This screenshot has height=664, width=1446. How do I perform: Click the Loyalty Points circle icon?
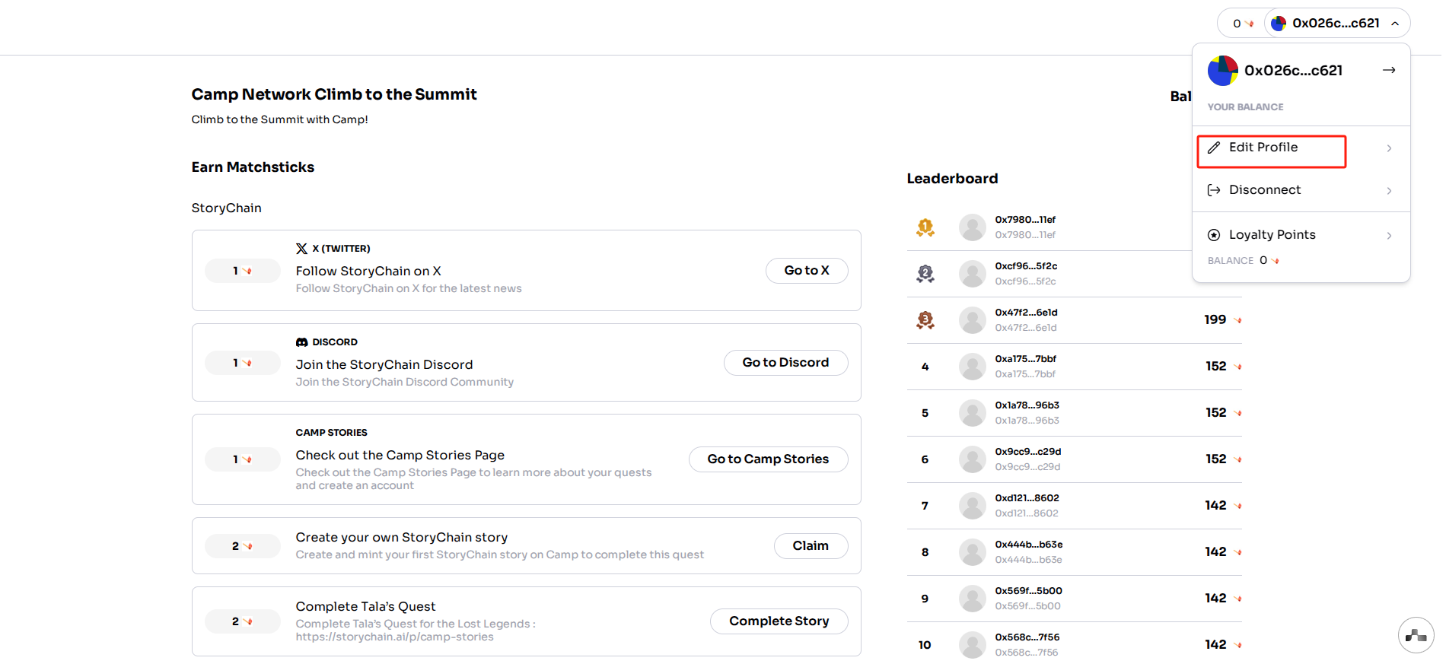click(x=1214, y=235)
